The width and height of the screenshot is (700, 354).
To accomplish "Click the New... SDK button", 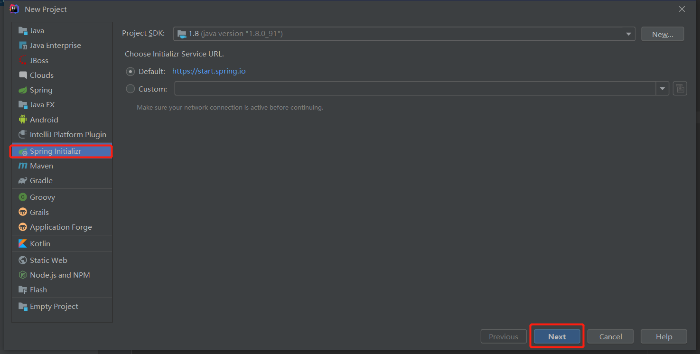I will (663, 34).
